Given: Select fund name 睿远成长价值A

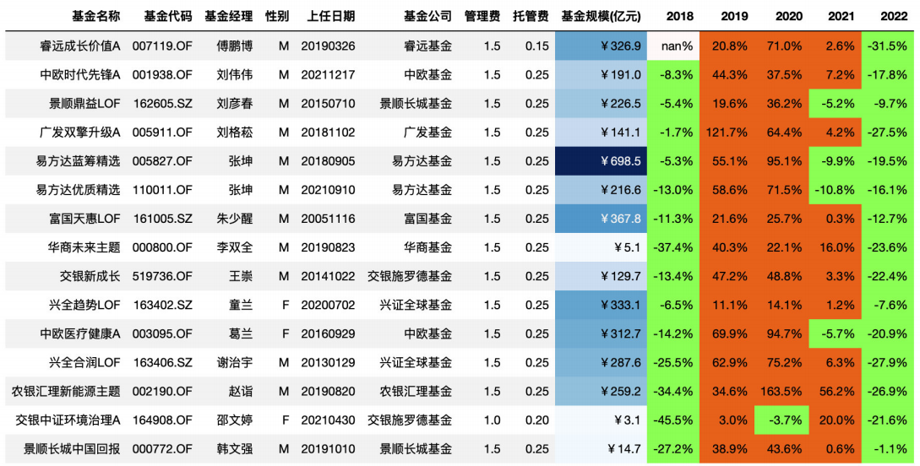Looking at the screenshot, I should point(80,46).
